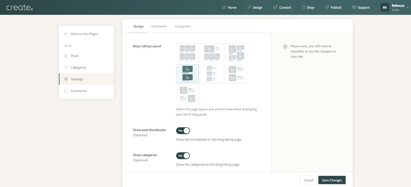The width and height of the screenshot is (411, 187).
Task: Click the Support globe icon
Action: click(x=354, y=7)
